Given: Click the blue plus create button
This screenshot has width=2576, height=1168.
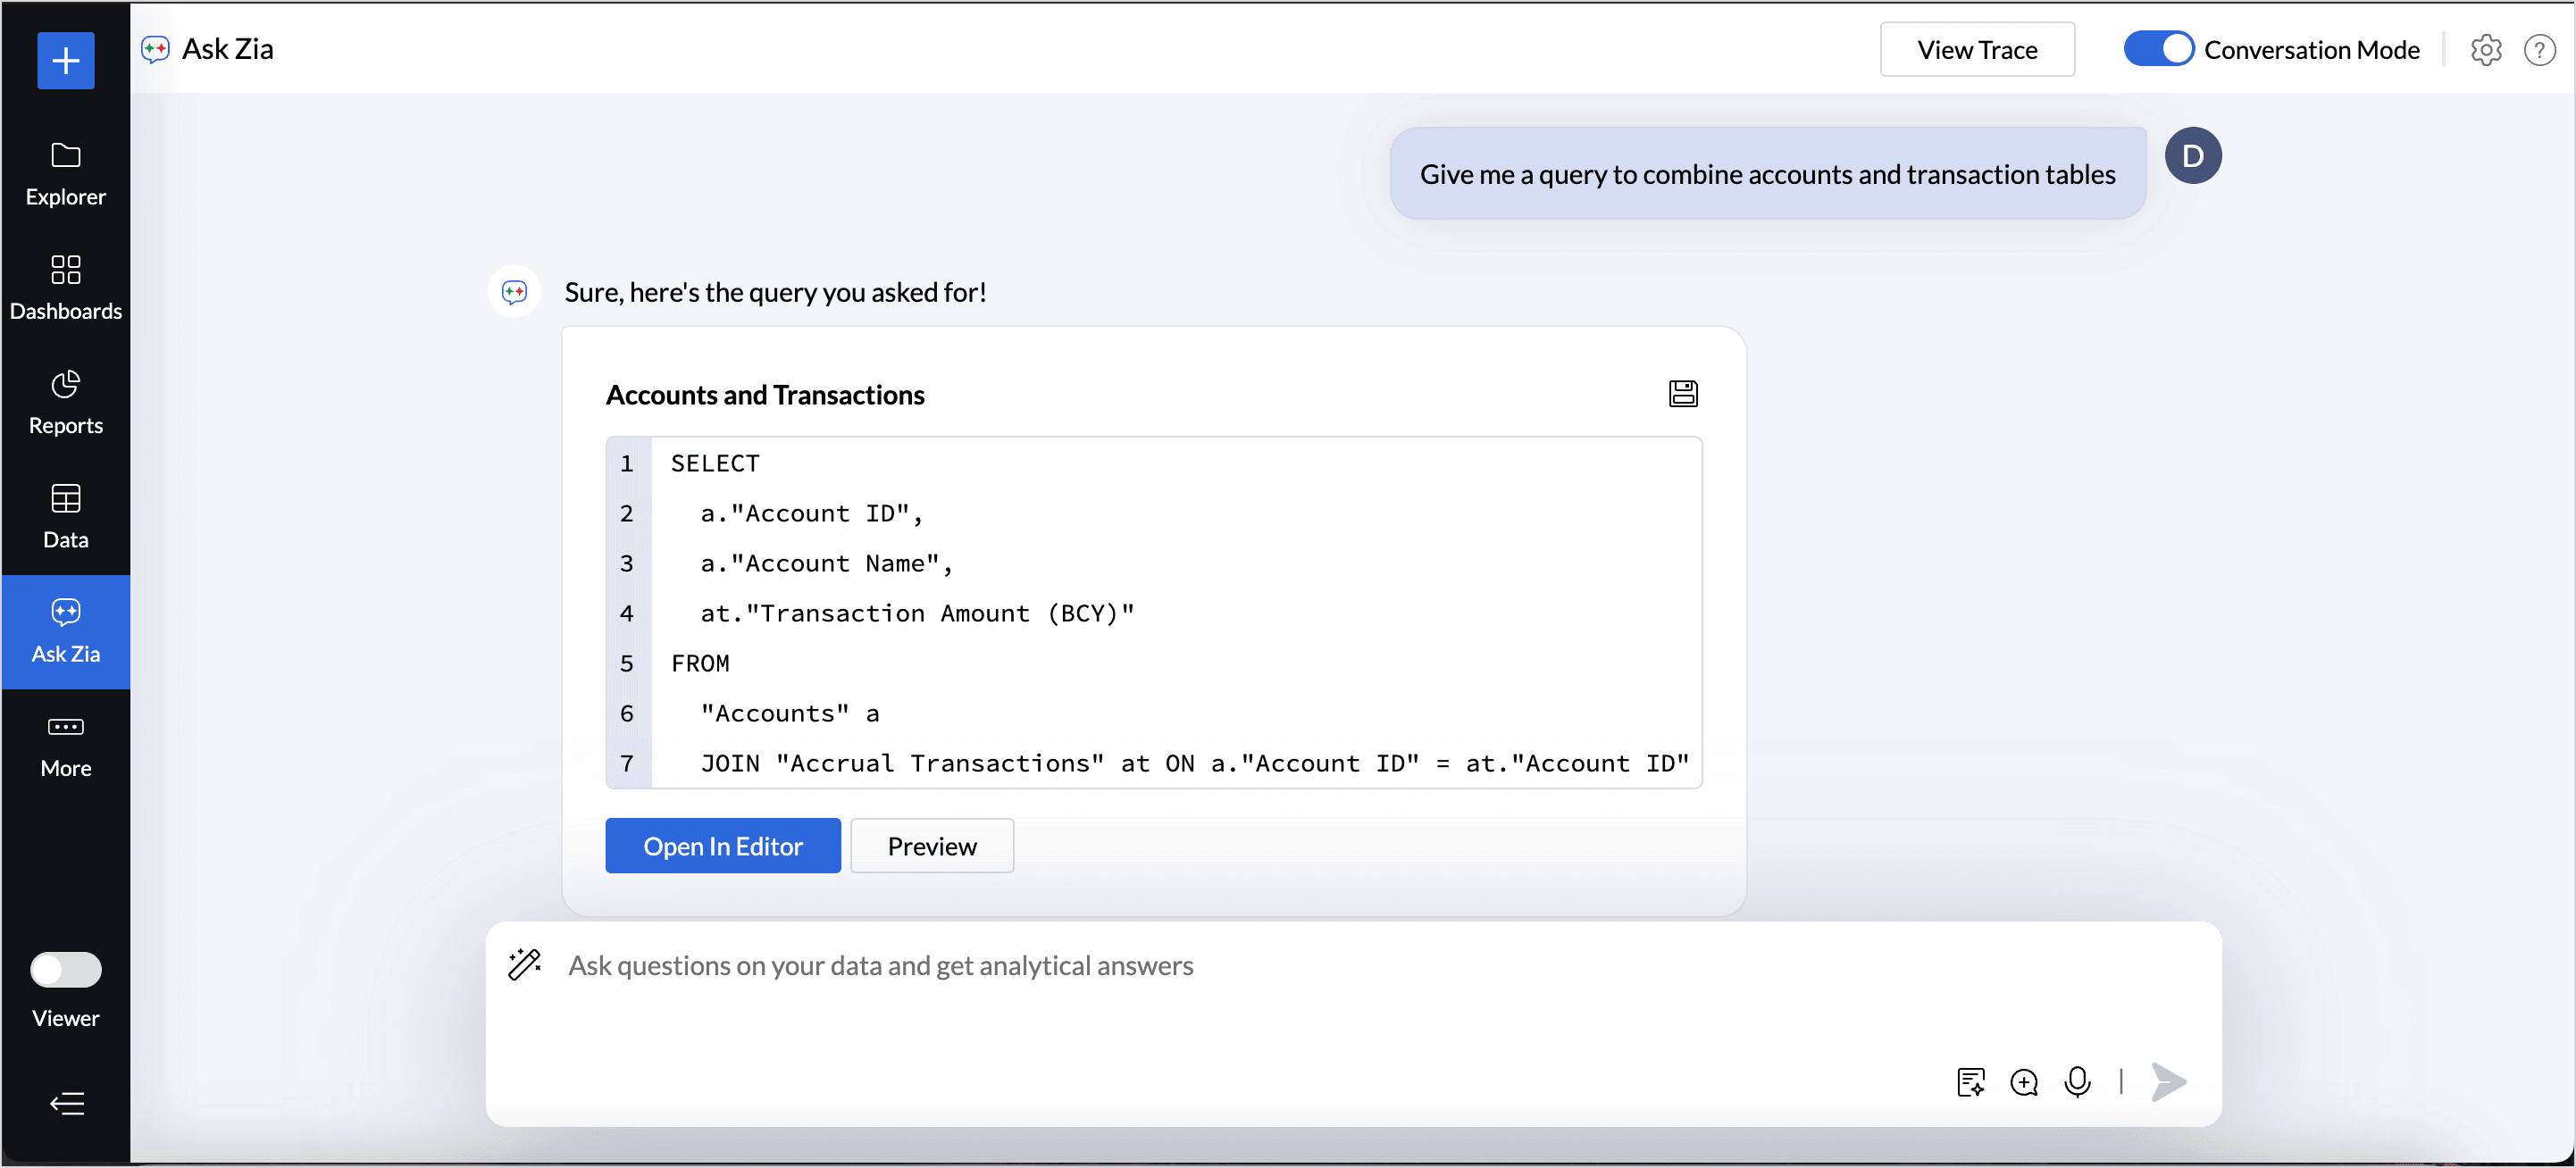Looking at the screenshot, I should point(66,61).
